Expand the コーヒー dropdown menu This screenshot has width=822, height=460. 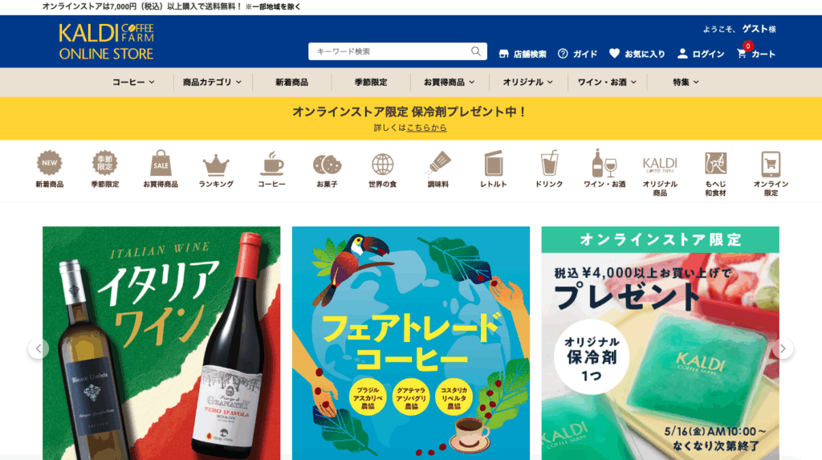click(x=133, y=83)
